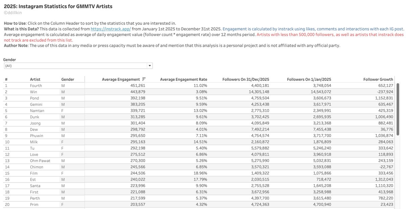
Task: Click follower count 14,305,148
Action: pos(259,92)
